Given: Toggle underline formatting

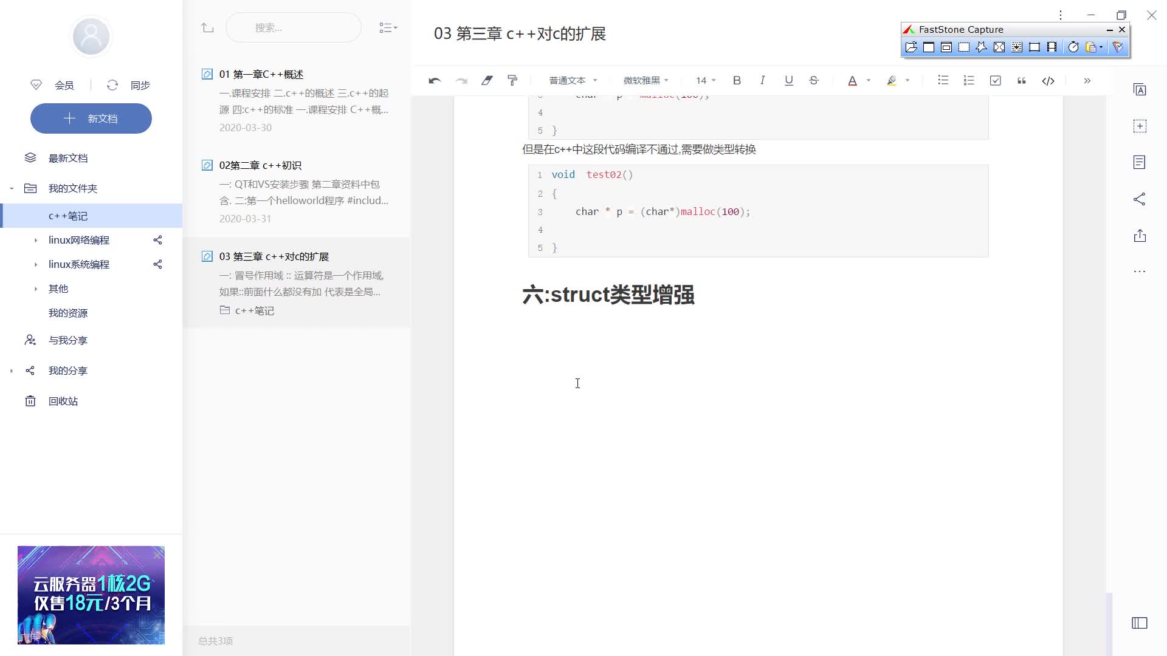Looking at the screenshot, I should click(x=788, y=80).
